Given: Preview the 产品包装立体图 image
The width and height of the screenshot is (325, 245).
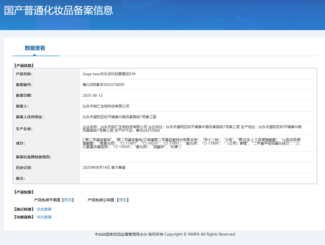Looking at the screenshot, I should click(123, 200).
